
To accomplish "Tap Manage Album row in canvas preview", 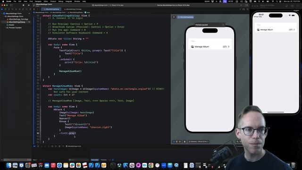I will tap(210, 47).
